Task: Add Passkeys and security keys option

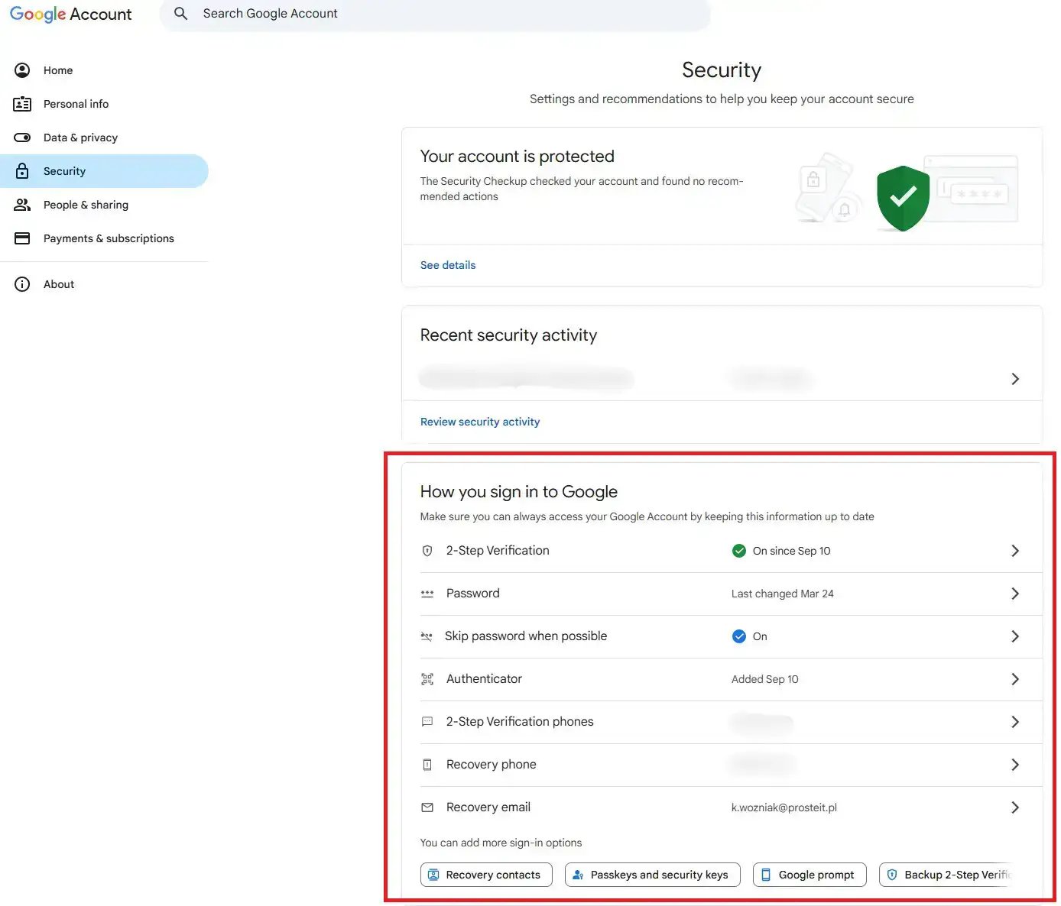Action: pyautogui.click(x=652, y=875)
